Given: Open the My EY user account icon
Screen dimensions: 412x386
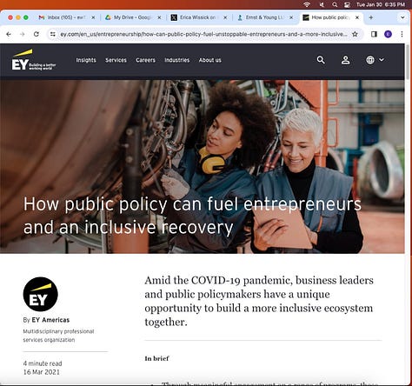Looking at the screenshot, I should (345, 60).
